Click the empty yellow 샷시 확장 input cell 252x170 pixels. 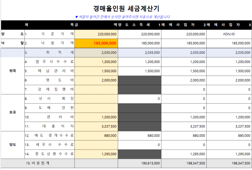(x=96, y=99)
